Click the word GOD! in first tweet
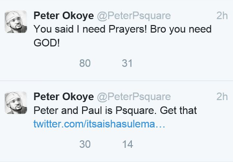Image resolution: width=233 pixels, height=162 pixels. (x=47, y=43)
